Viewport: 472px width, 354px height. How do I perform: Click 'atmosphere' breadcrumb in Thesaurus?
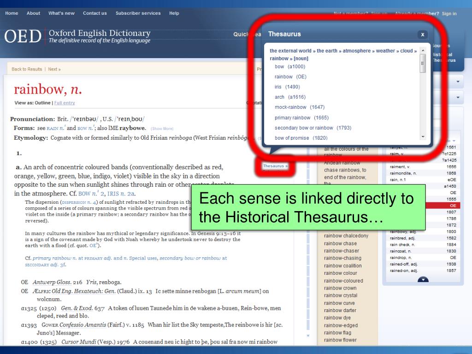(x=356, y=51)
